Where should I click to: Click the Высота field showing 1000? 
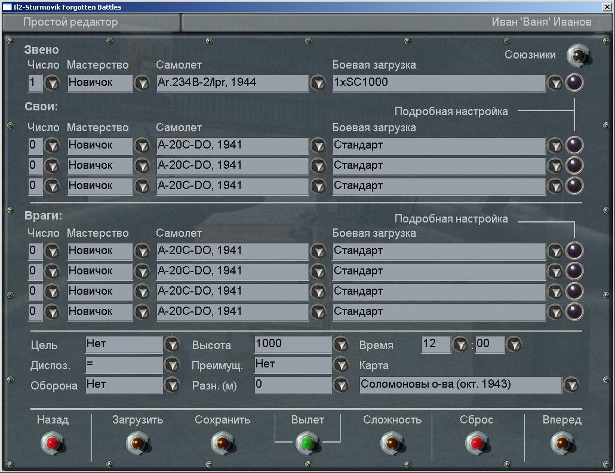point(293,344)
